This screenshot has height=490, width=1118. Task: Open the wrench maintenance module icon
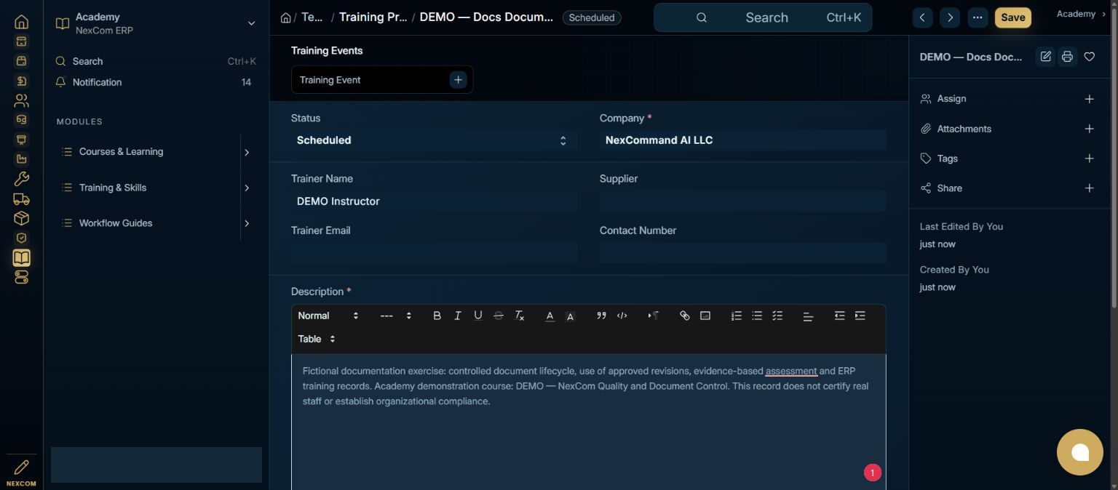pyautogui.click(x=21, y=179)
